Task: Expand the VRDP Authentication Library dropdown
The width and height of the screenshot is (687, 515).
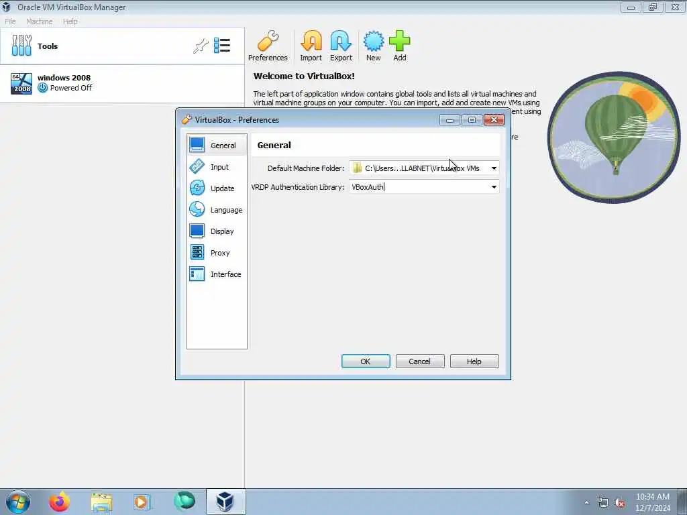Action: (x=494, y=187)
